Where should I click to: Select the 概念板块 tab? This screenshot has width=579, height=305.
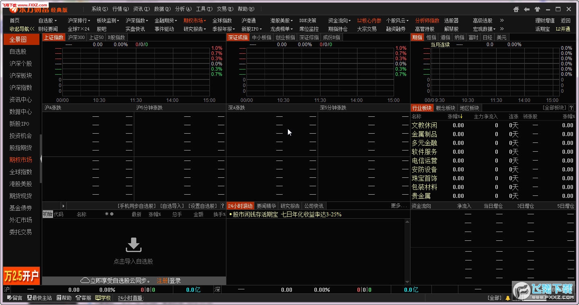point(446,108)
